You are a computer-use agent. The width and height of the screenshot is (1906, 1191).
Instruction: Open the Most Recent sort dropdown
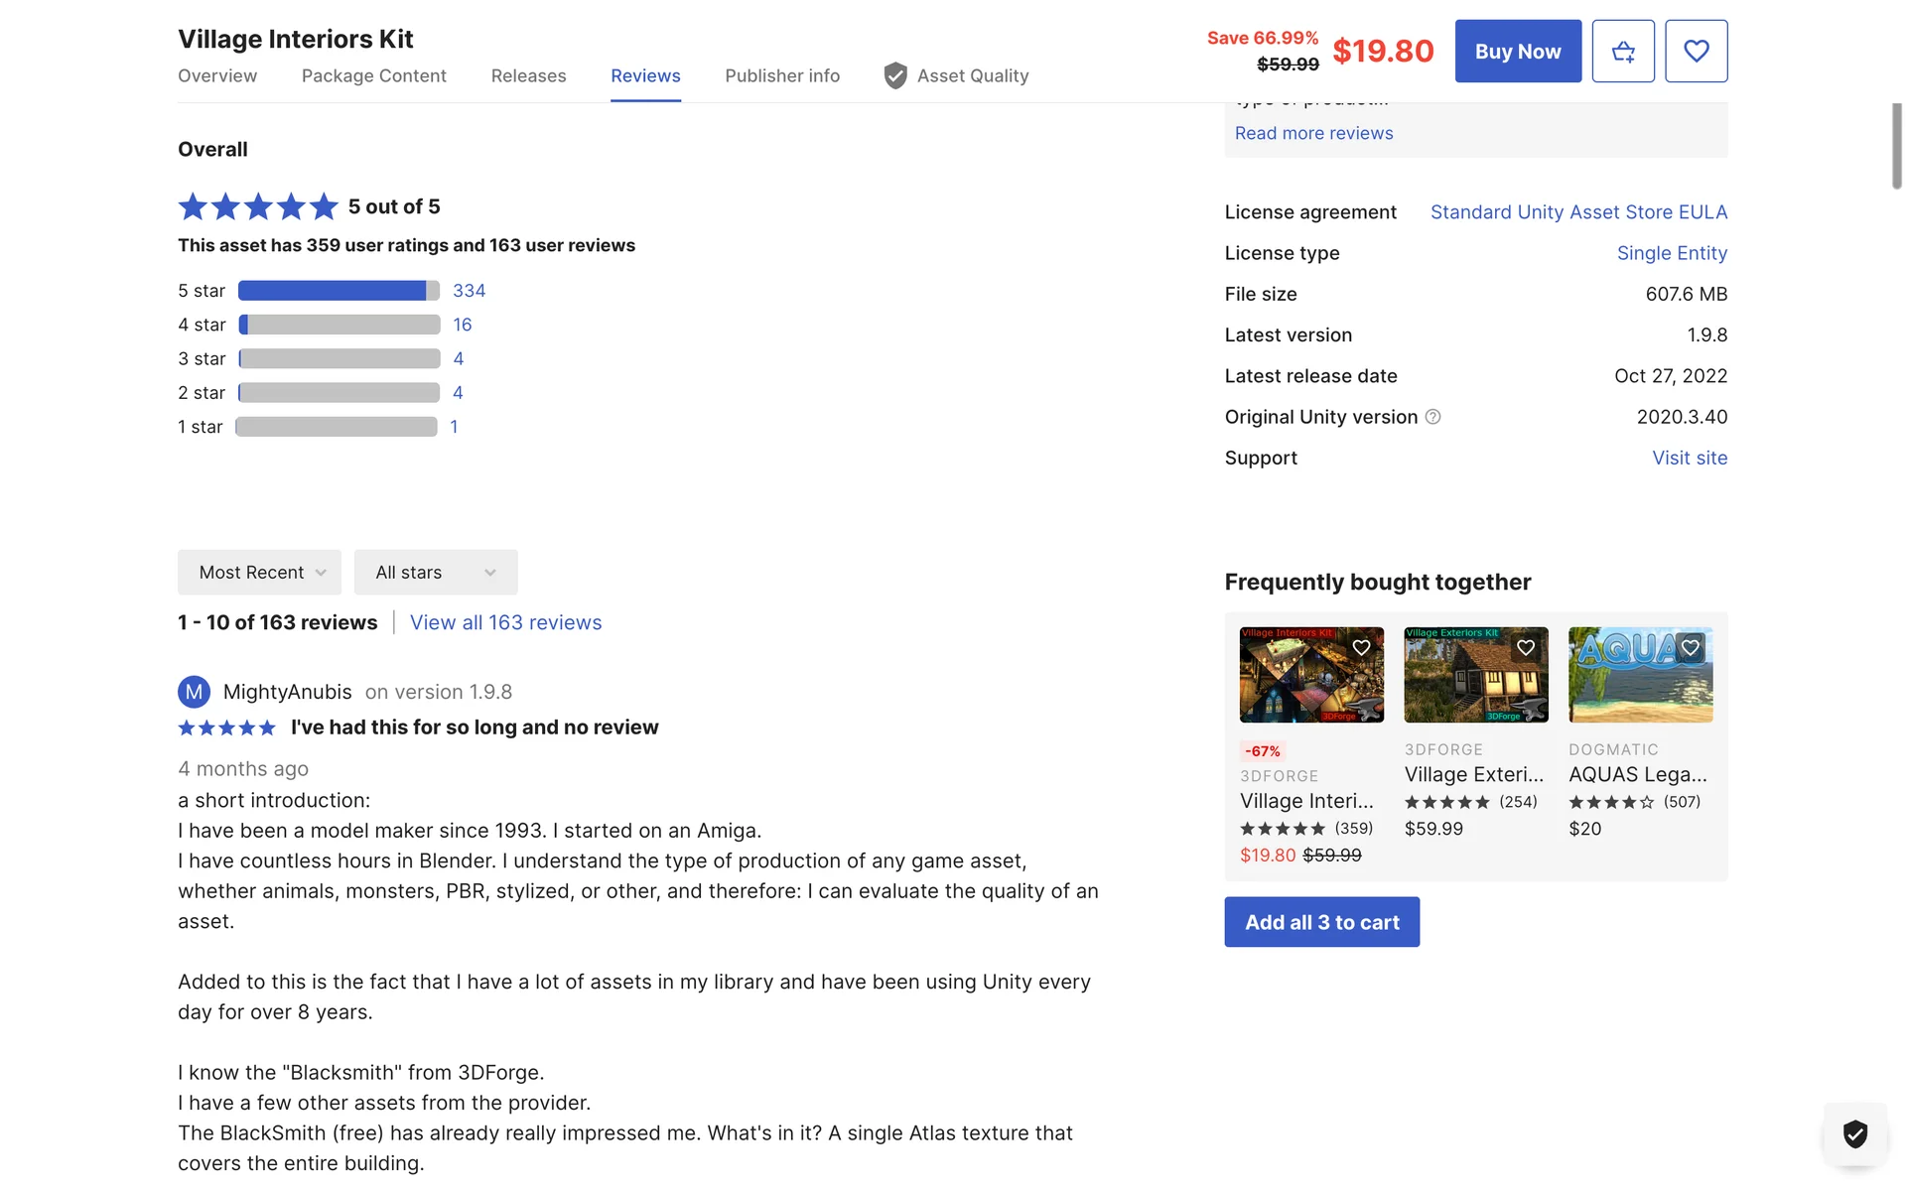click(259, 573)
